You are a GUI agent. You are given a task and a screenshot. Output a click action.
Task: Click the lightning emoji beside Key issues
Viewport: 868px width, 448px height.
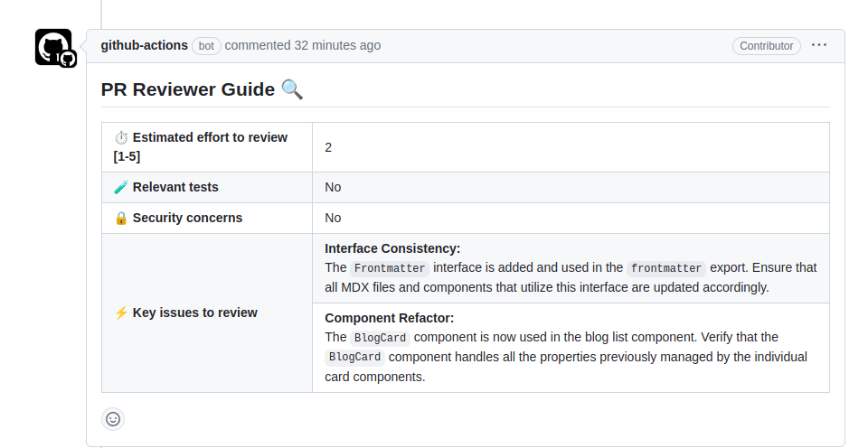click(x=121, y=313)
